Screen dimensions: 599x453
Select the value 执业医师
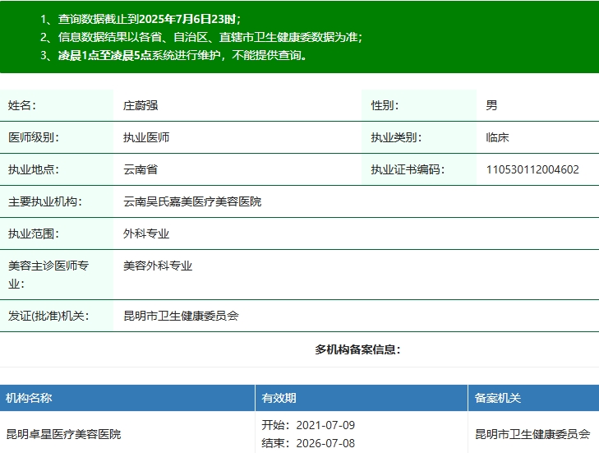pos(146,137)
